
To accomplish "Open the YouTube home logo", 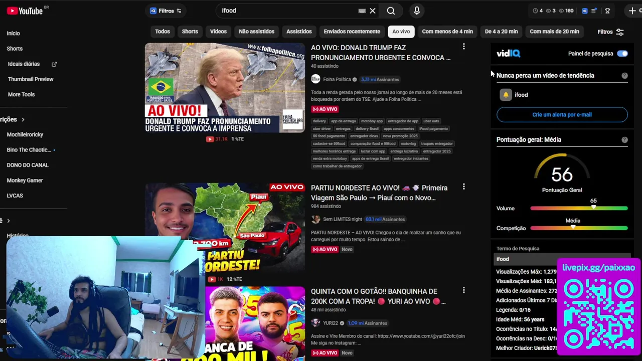I will [x=25, y=11].
